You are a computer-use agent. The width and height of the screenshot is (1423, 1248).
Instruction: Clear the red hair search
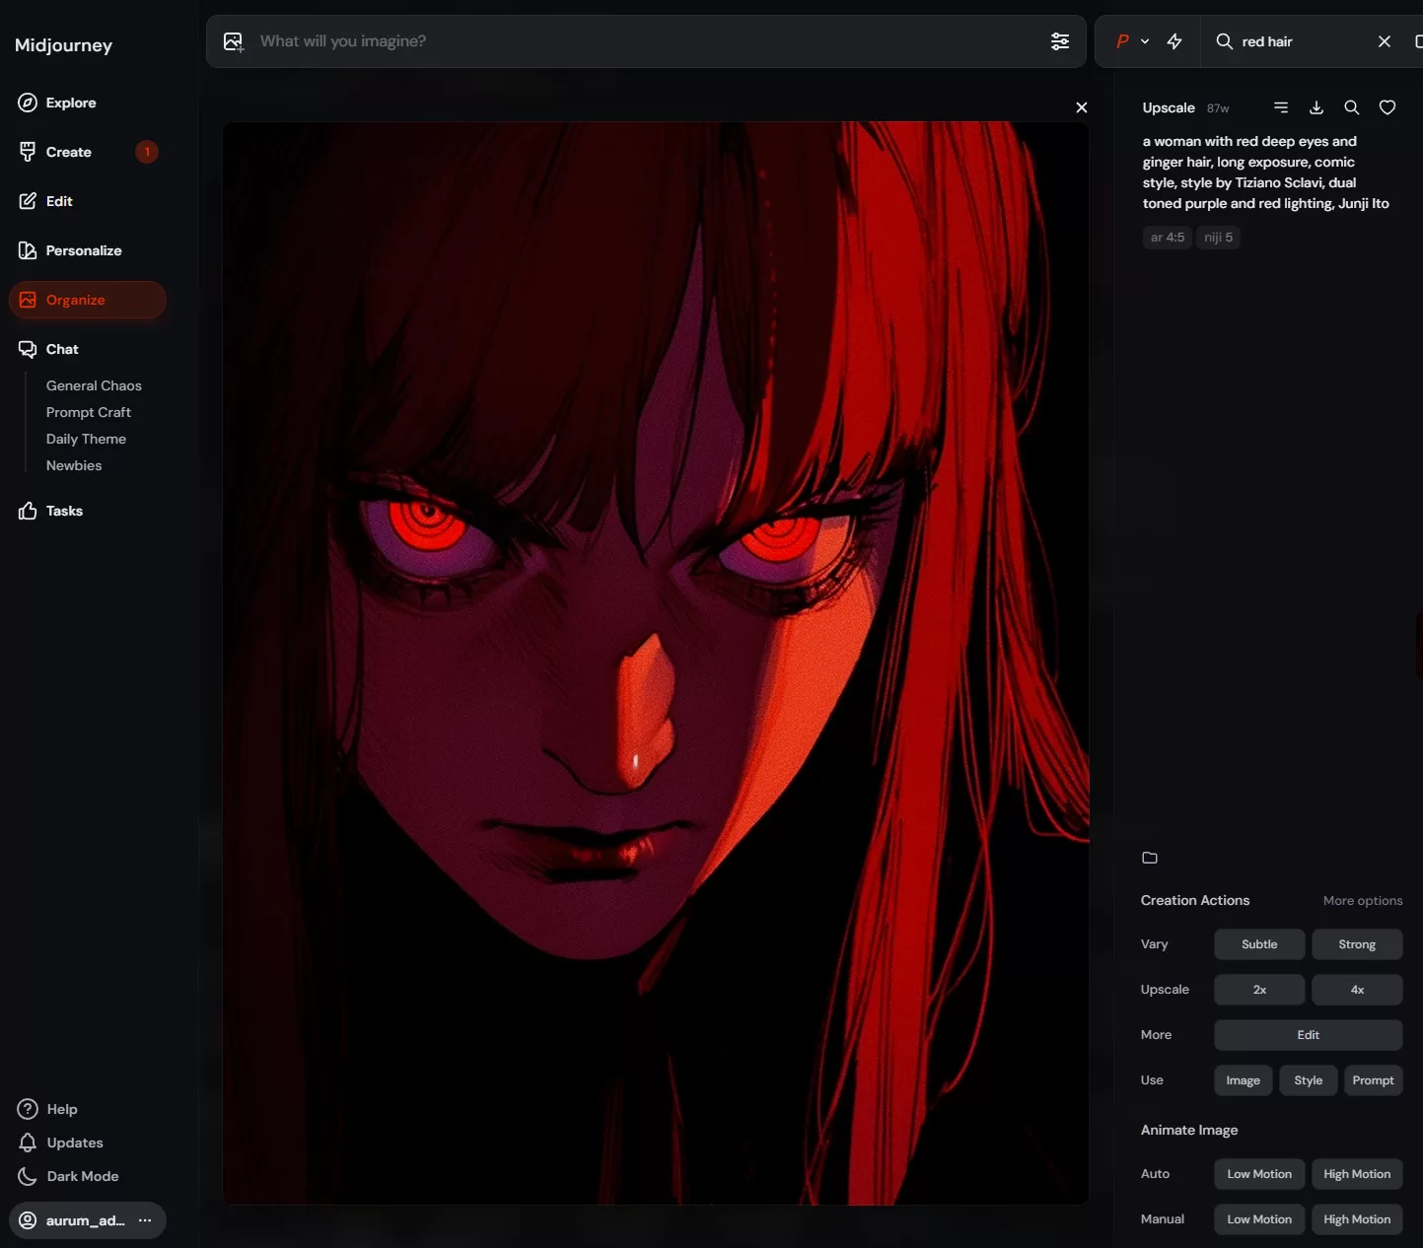pos(1384,41)
